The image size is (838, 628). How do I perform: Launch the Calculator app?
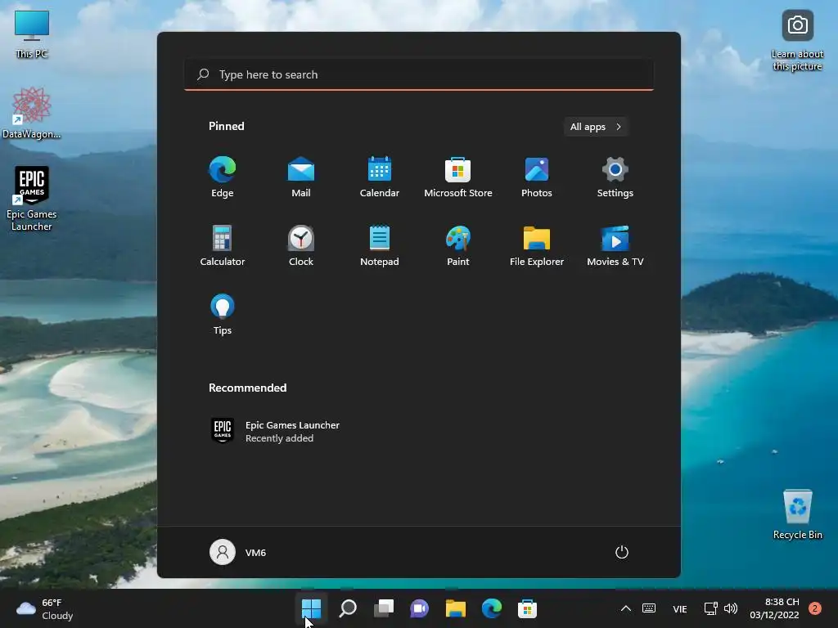click(x=223, y=245)
